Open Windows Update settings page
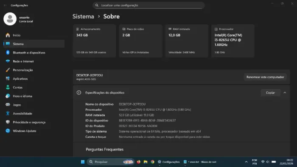This screenshot has height=167, width=297. click(x=34, y=131)
